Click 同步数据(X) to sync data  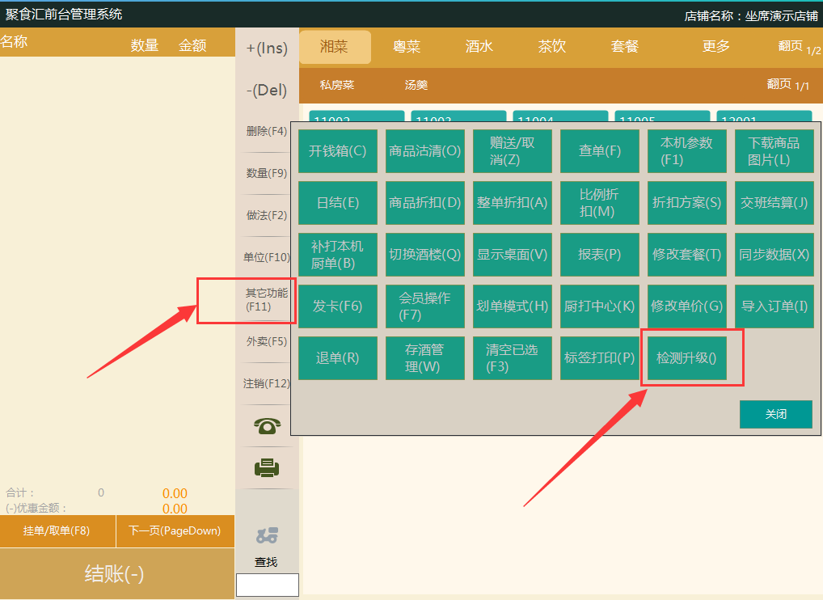(x=774, y=255)
